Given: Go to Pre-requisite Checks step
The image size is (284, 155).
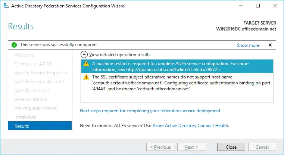Looking at the screenshot, I should click(35, 108).
